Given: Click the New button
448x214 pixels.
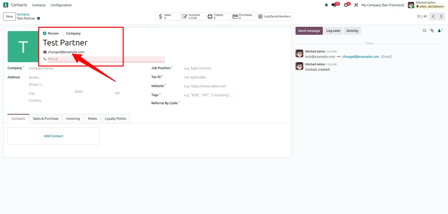Looking at the screenshot, I should (x=10, y=16).
